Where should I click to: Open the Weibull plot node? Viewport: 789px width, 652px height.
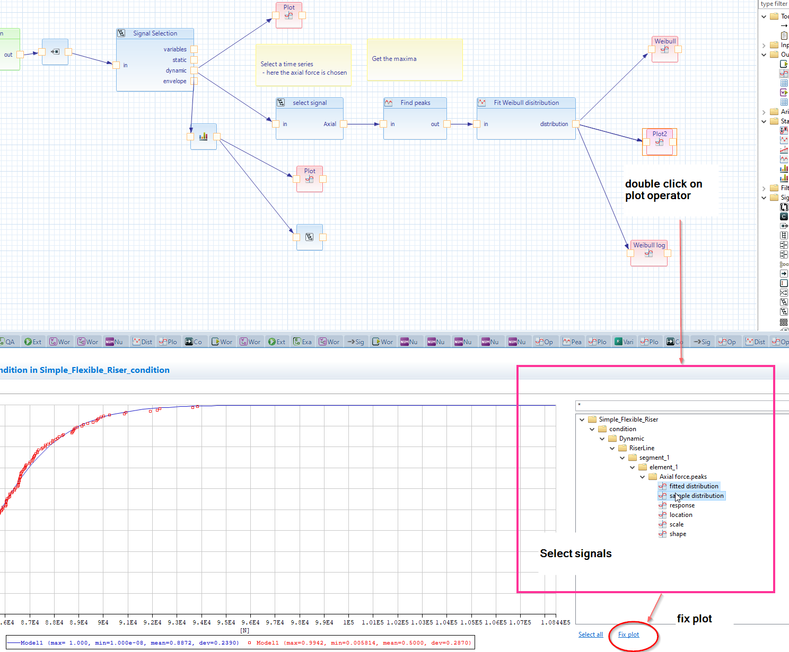tap(664, 49)
